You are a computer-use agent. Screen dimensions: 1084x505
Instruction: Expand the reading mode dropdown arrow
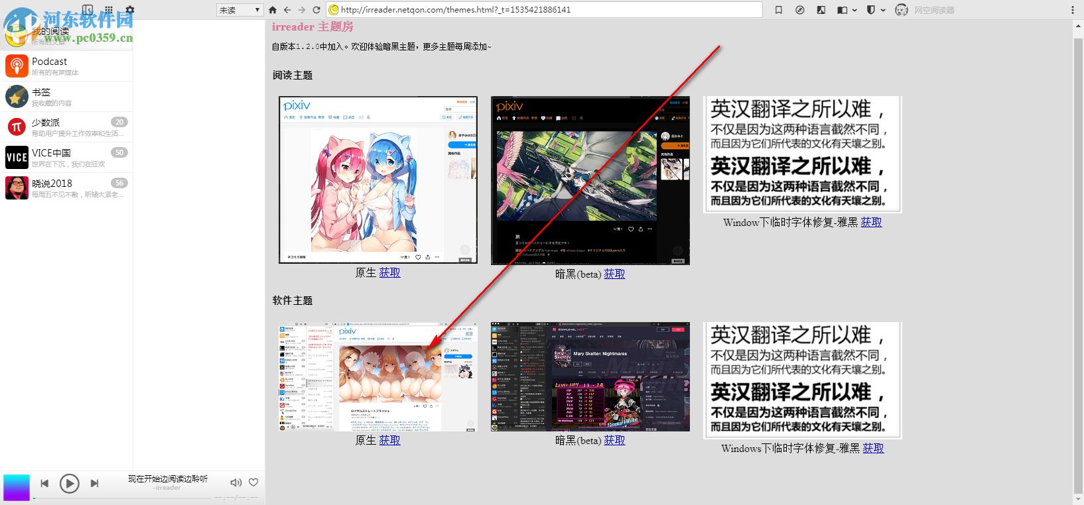(x=854, y=10)
